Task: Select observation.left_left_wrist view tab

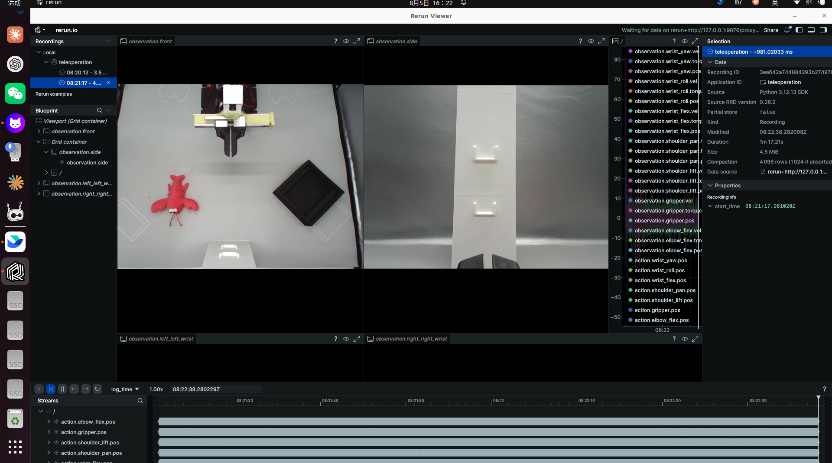Action: pos(157,339)
